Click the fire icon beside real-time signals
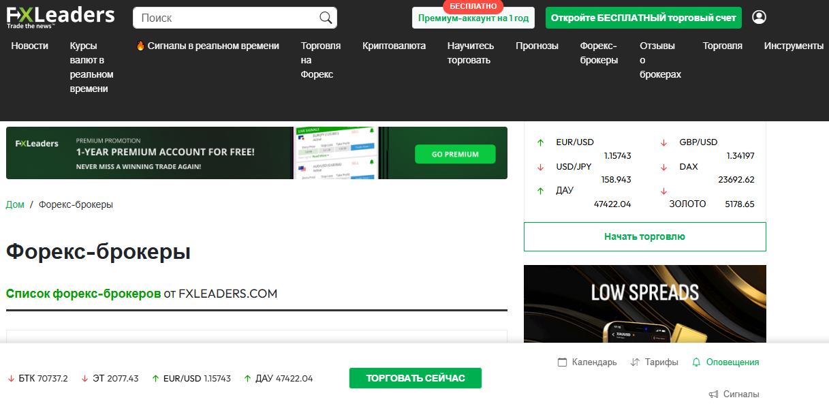This screenshot has width=829, height=404. coord(140,46)
